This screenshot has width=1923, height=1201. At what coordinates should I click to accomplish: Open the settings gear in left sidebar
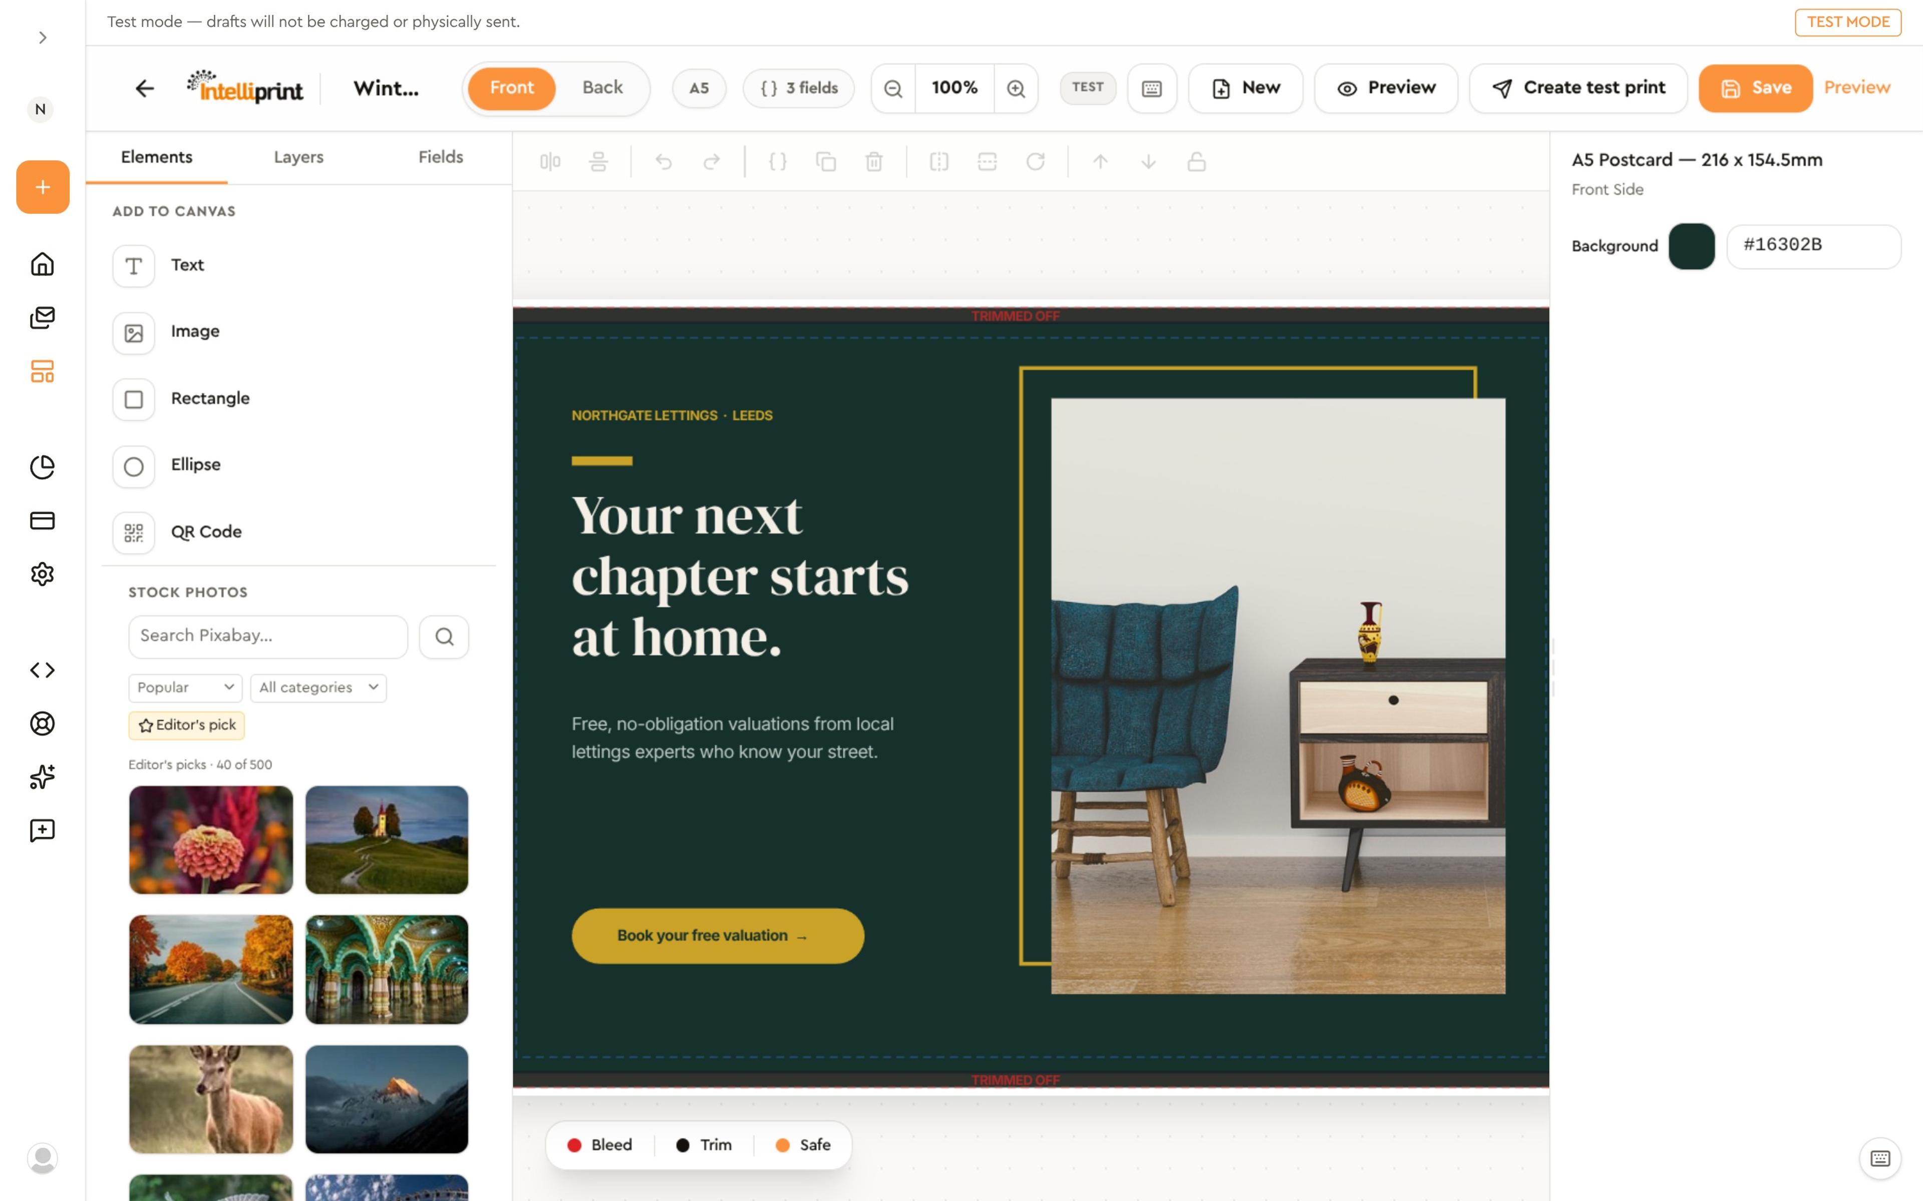point(42,573)
